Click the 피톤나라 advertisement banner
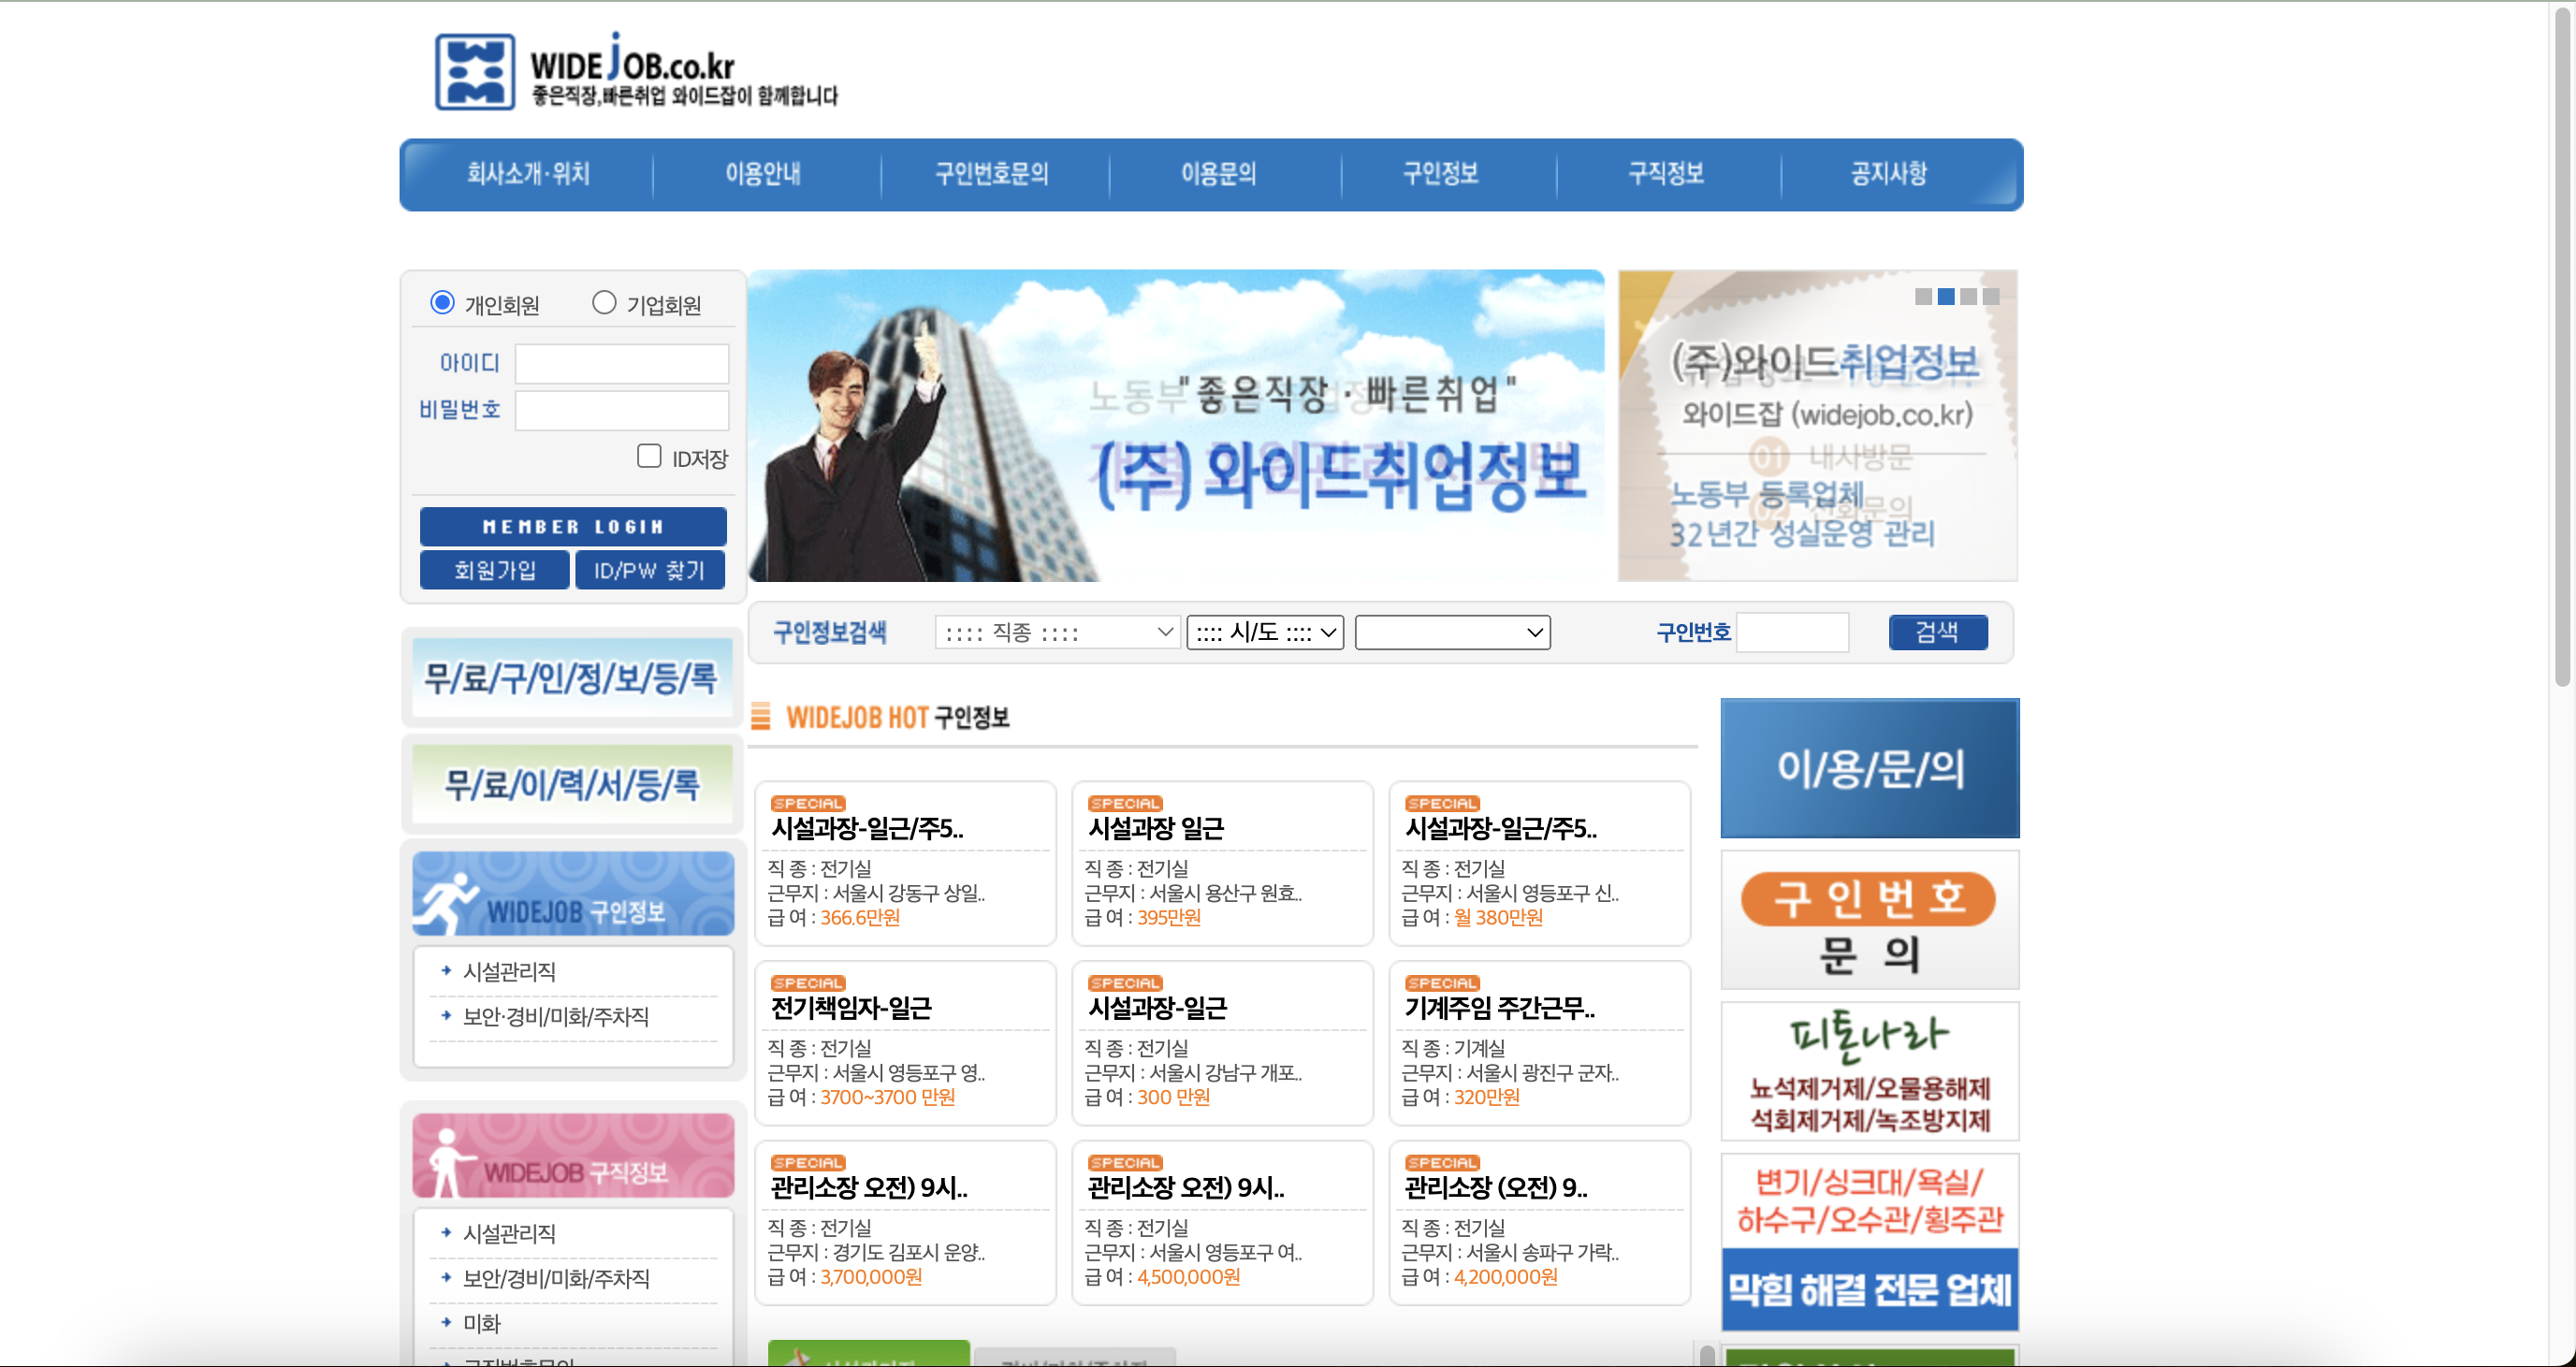Image resolution: width=2576 pixels, height=1367 pixels. 1870,1071
